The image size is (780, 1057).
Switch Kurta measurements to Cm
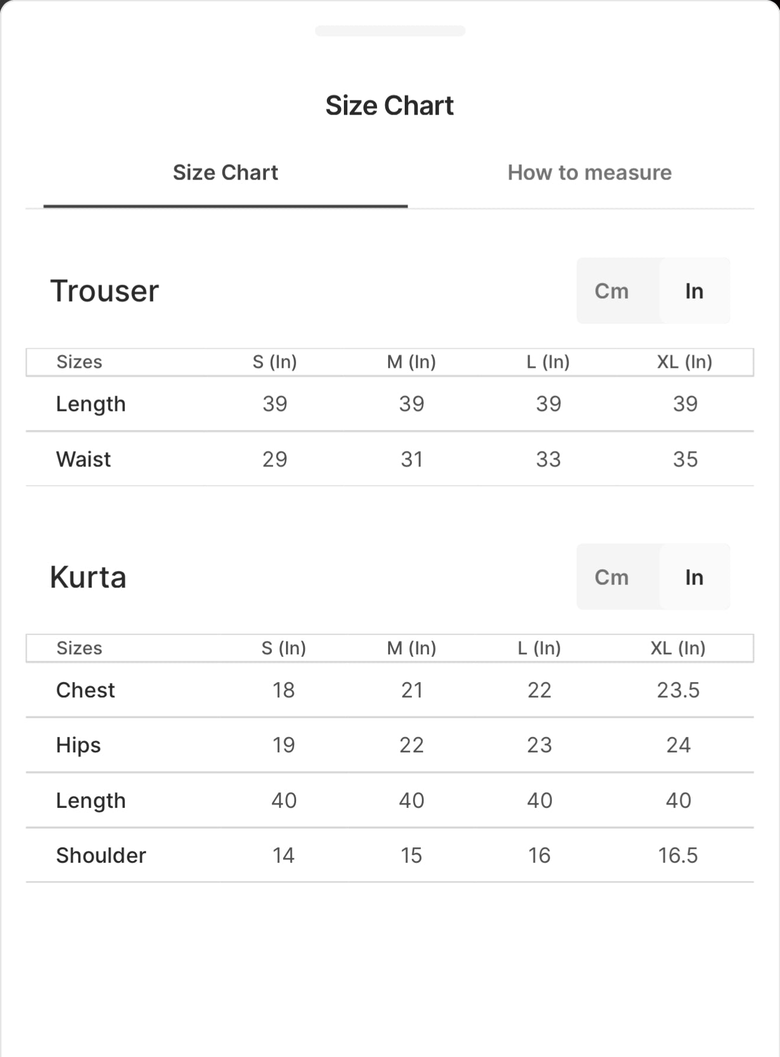point(612,577)
